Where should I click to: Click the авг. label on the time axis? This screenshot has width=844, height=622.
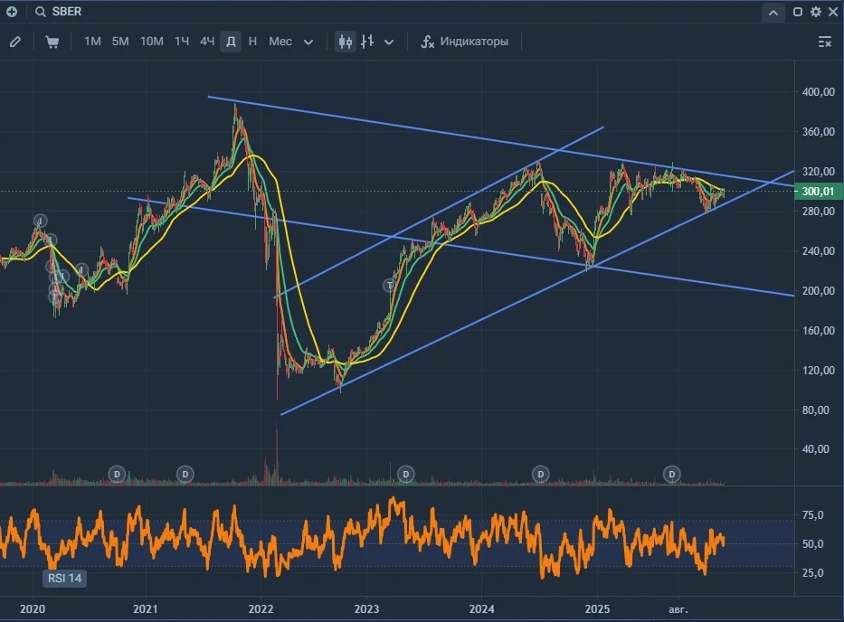678,609
